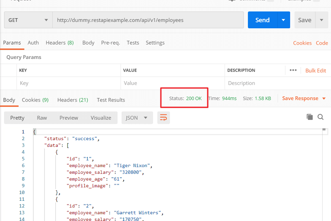
Task: Switch to the Test Results tab
Action: click(x=111, y=100)
